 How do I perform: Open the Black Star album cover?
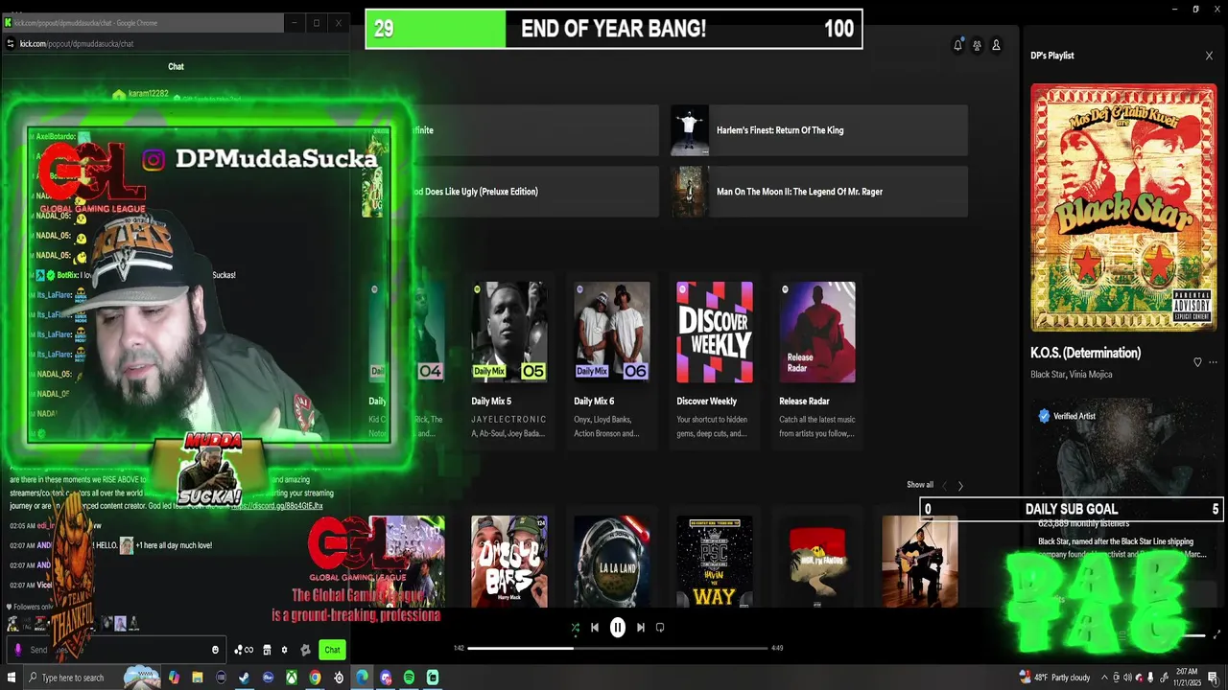[x=1123, y=208]
